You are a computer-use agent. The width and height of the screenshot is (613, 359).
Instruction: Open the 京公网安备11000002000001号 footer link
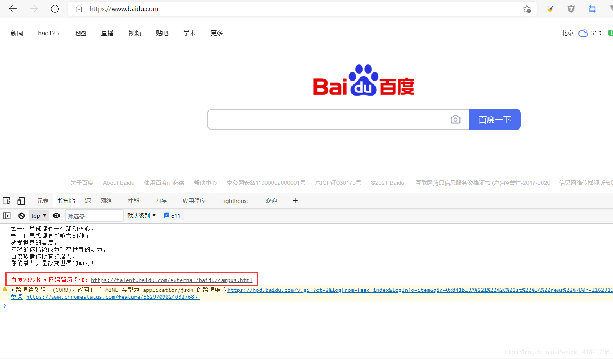pos(266,183)
